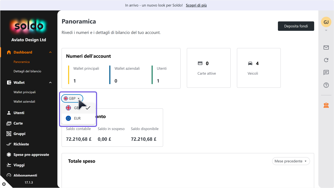Viewport: 334px width, 188px height.
Task: Click the Totale speso heading
Action: click(82, 161)
